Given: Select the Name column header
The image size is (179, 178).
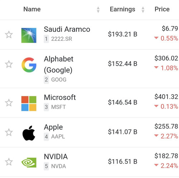Looking at the screenshot, I should pyautogui.click(x=32, y=9).
